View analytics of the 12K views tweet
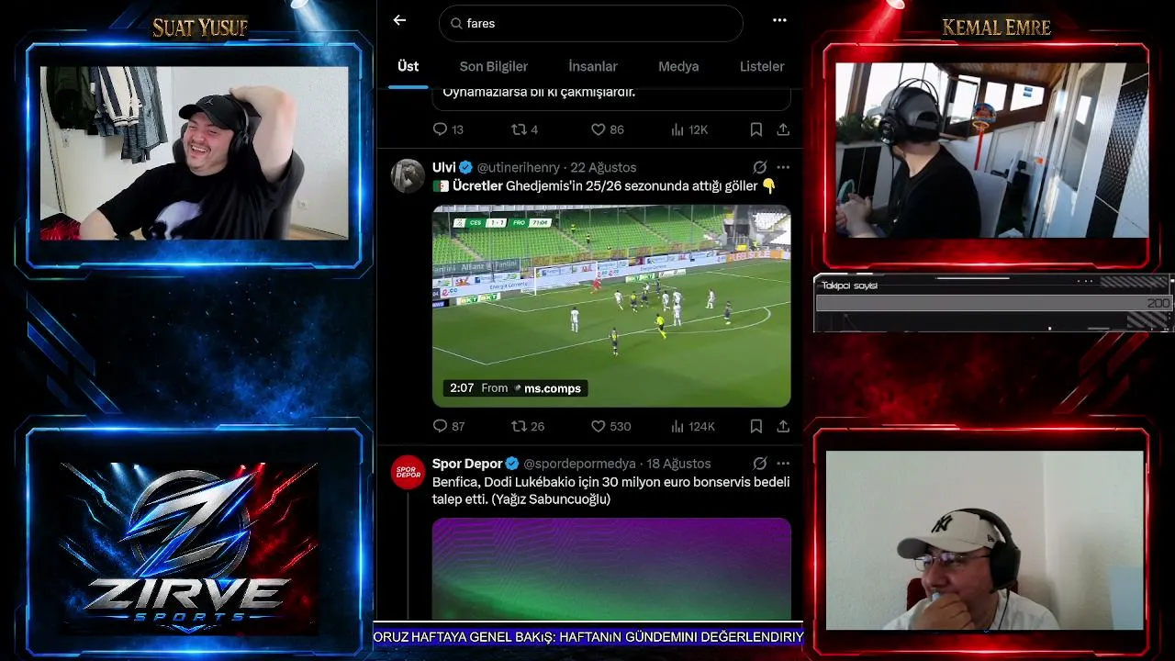The width and height of the screenshot is (1175, 661). (689, 129)
